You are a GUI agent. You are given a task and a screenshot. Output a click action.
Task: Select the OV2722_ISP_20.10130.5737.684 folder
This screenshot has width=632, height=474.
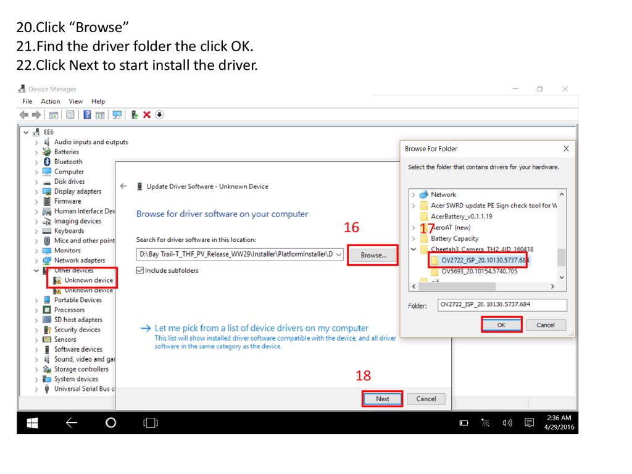tap(484, 260)
